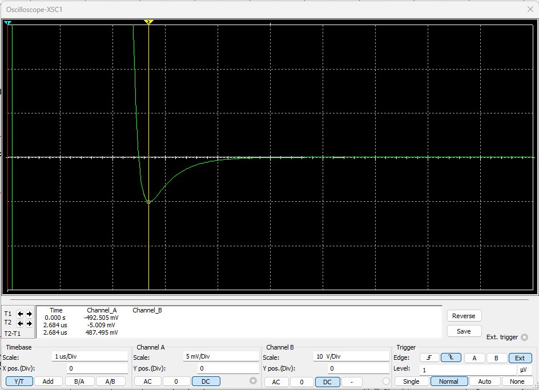
Task: Select the Ext. trigger terminal
Action: 524,337
